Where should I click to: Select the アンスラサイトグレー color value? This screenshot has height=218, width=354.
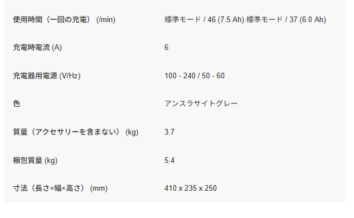click(x=201, y=103)
